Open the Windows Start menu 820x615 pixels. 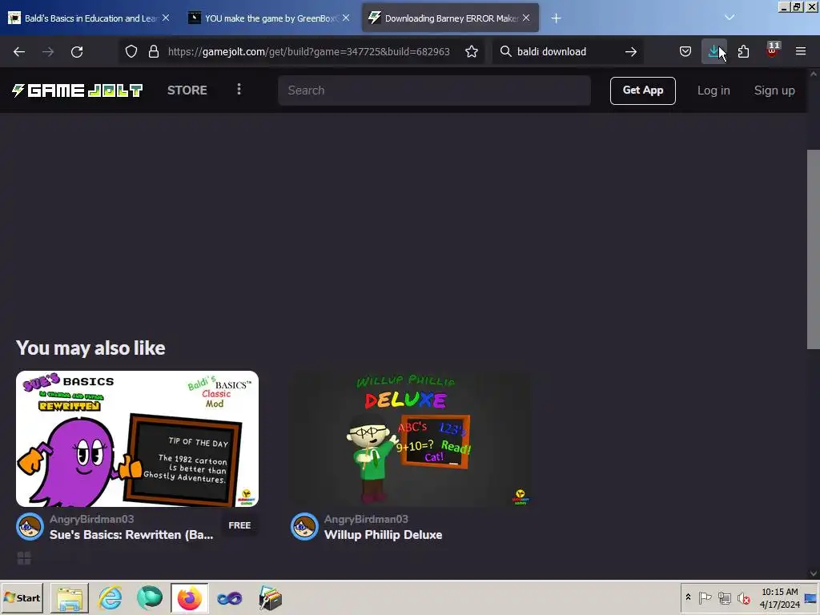22,597
